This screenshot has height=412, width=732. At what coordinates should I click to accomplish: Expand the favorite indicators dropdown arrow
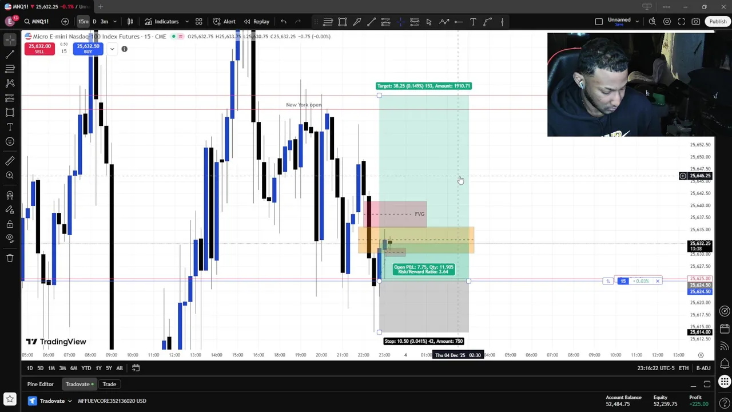(x=186, y=21)
